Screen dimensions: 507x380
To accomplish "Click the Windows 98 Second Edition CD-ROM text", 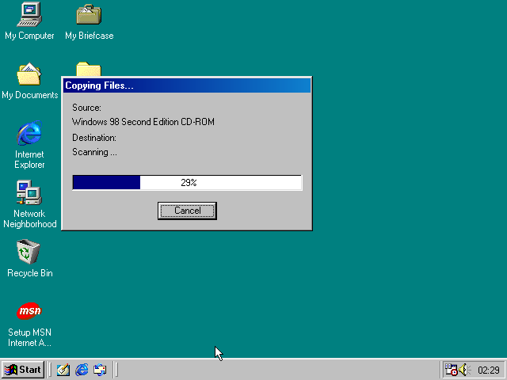I will pyautogui.click(x=143, y=122).
